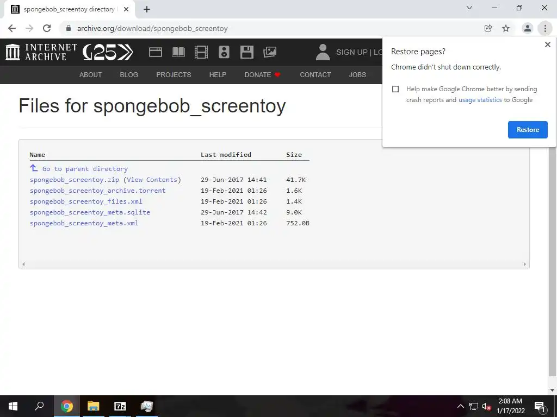Open the Video film strip icon
Screen dimensions: 557x417
201,52
